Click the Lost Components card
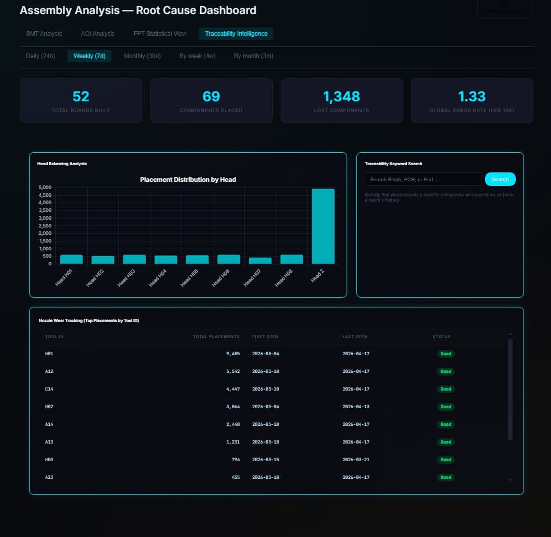 tap(341, 101)
